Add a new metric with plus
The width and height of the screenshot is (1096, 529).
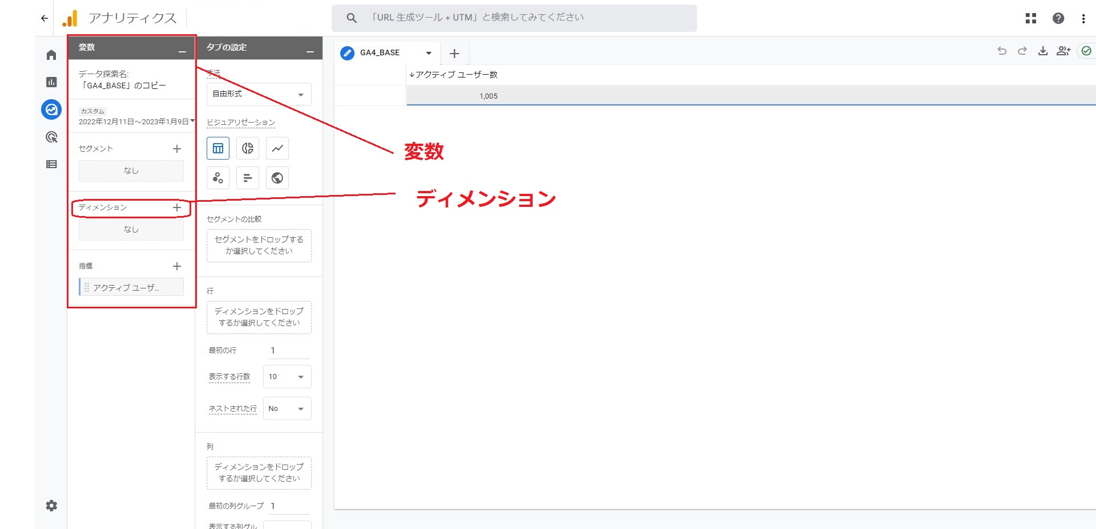coord(177,266)
